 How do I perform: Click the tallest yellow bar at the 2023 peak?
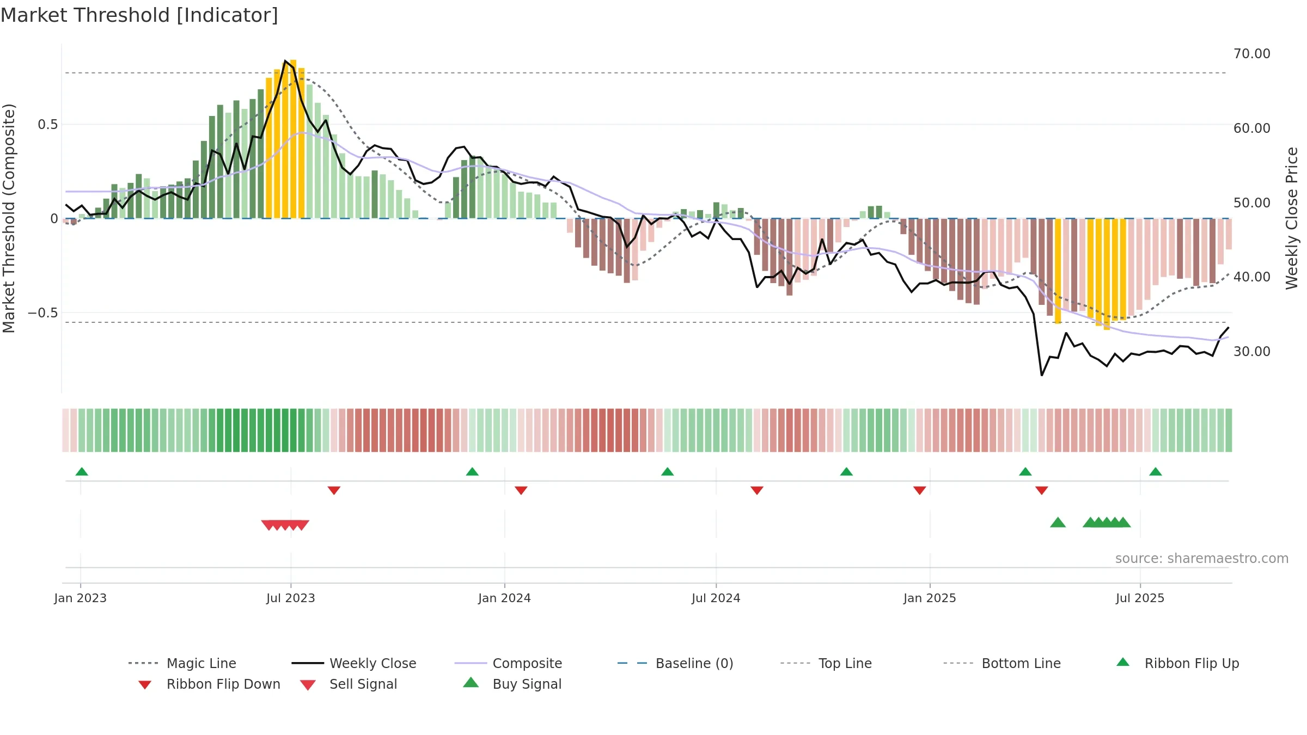(x=293, y=139)
